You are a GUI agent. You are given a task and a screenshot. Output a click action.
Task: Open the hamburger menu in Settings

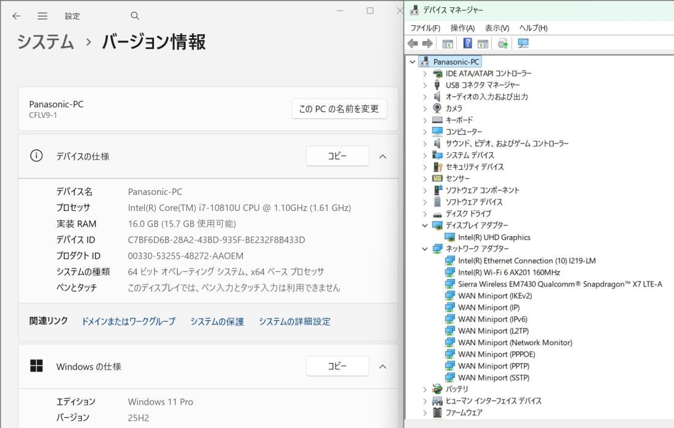pyautogui.click(x=42, y=16)
